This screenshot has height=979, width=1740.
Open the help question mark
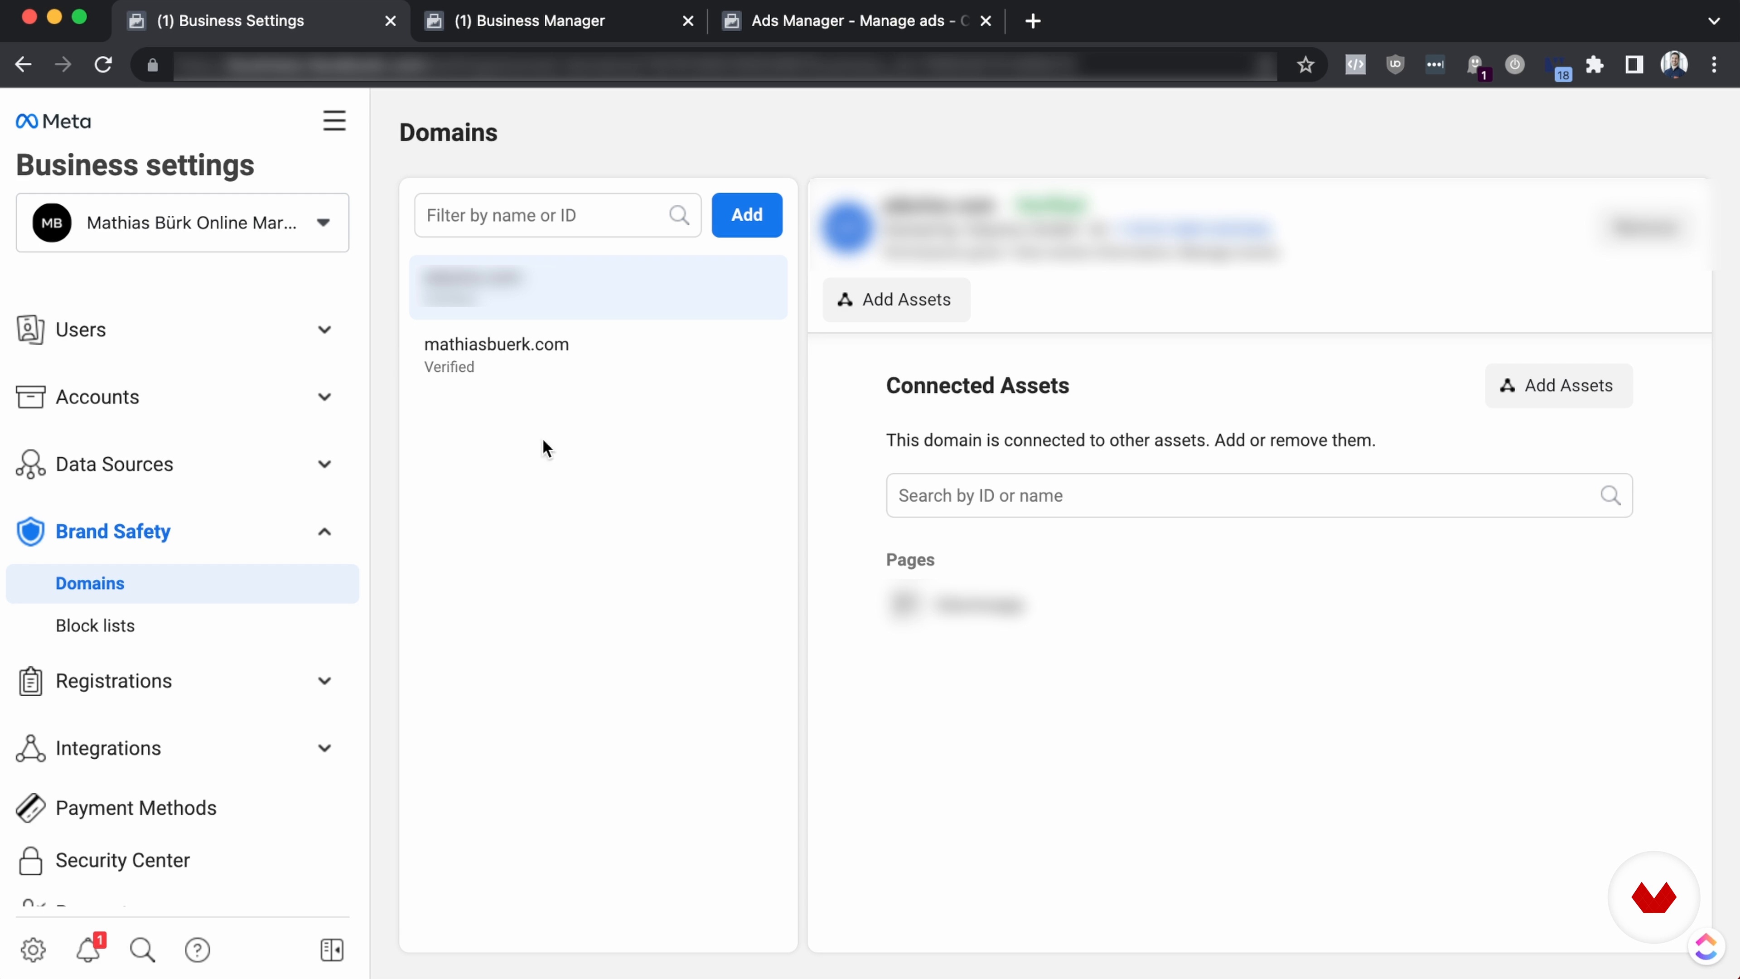click(197, 950)
